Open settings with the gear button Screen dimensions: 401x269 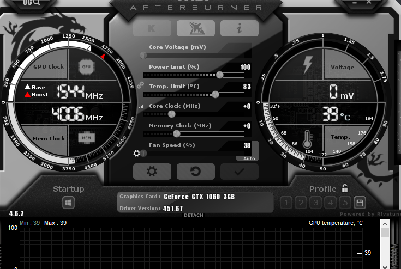(152, 172)
